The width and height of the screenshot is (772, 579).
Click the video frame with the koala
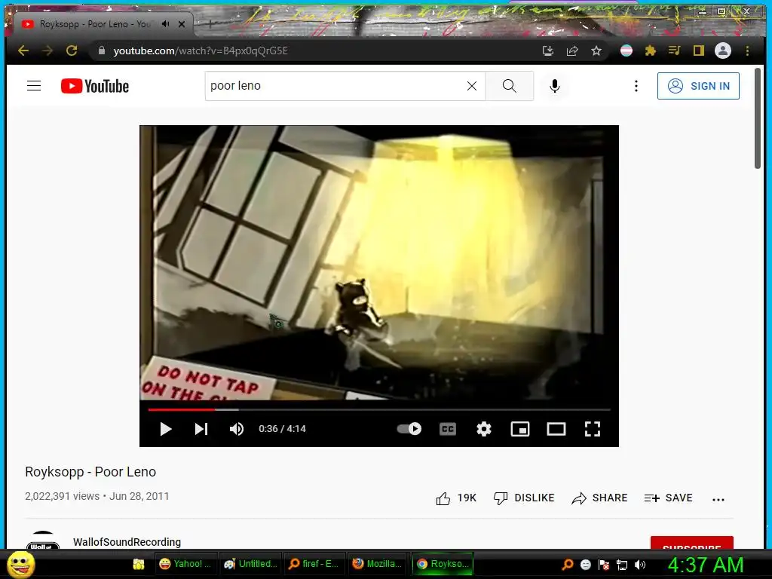click(x=378, y=262)
